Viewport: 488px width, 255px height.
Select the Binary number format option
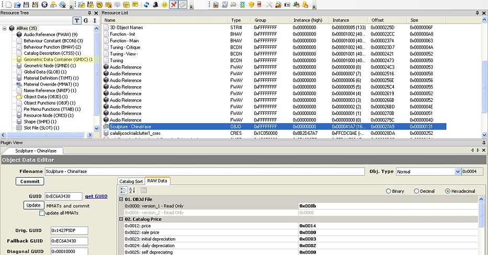(388, 191)
